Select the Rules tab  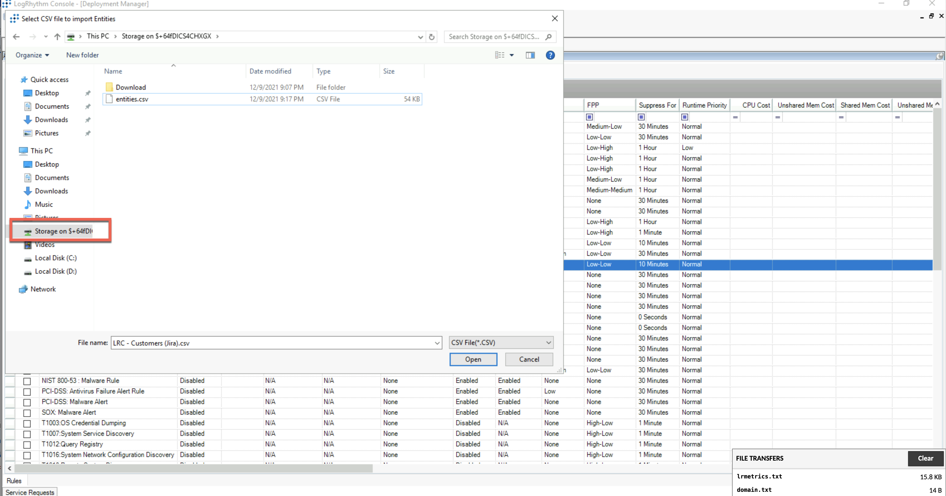[x=14, y=481]
